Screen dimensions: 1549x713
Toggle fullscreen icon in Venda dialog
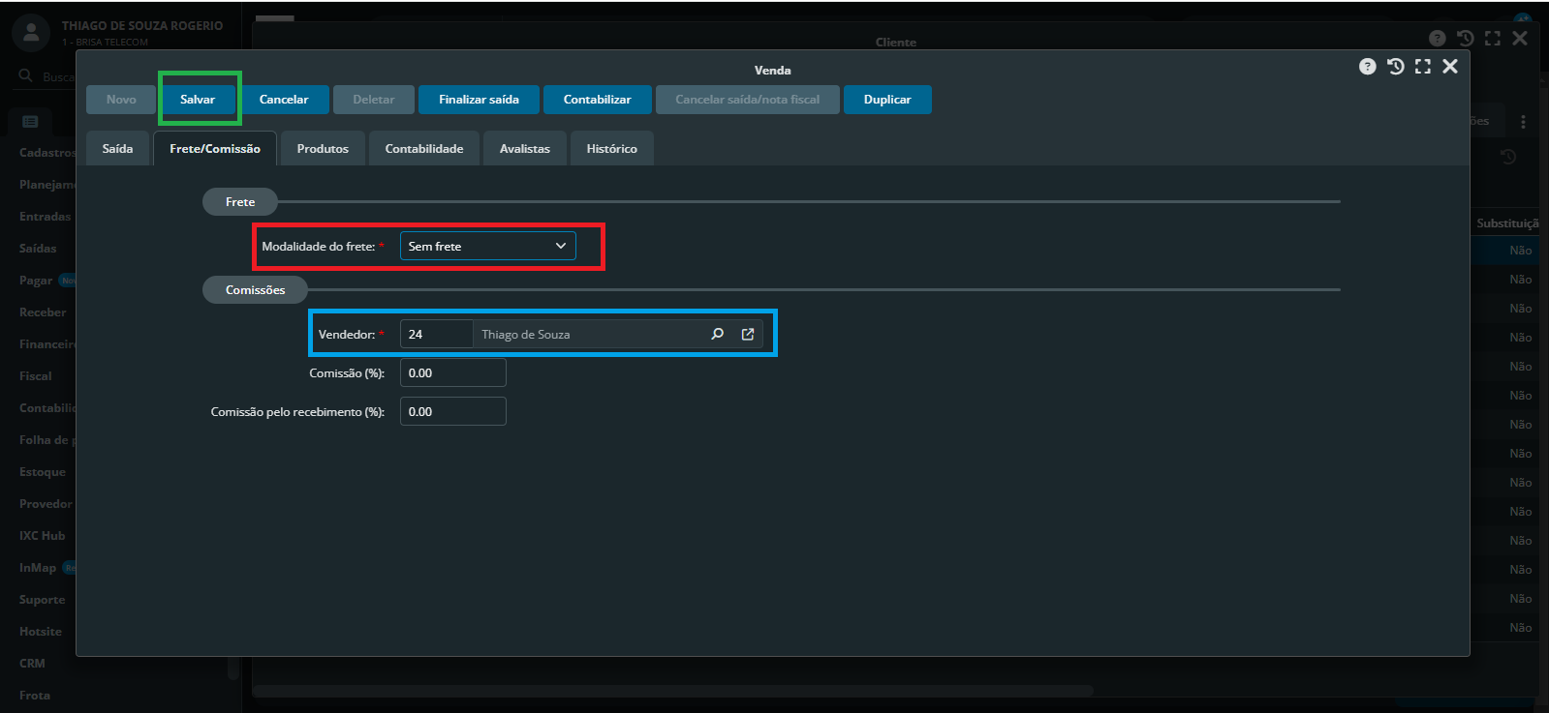point(1422,67)
